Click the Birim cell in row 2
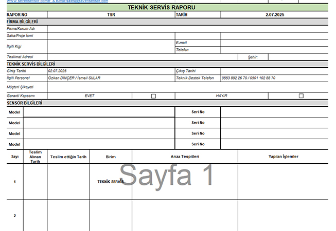336x231 pixels. 111,216
